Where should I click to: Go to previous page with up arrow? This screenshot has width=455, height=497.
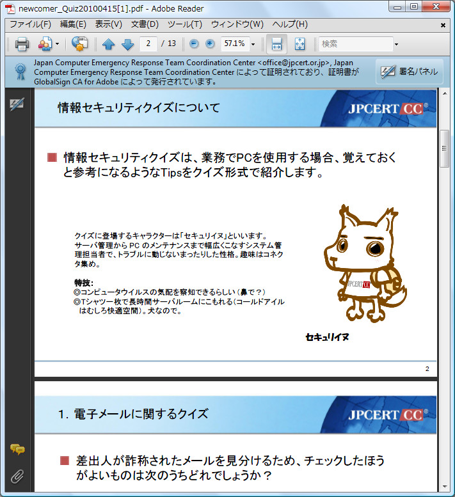(108, 44)
